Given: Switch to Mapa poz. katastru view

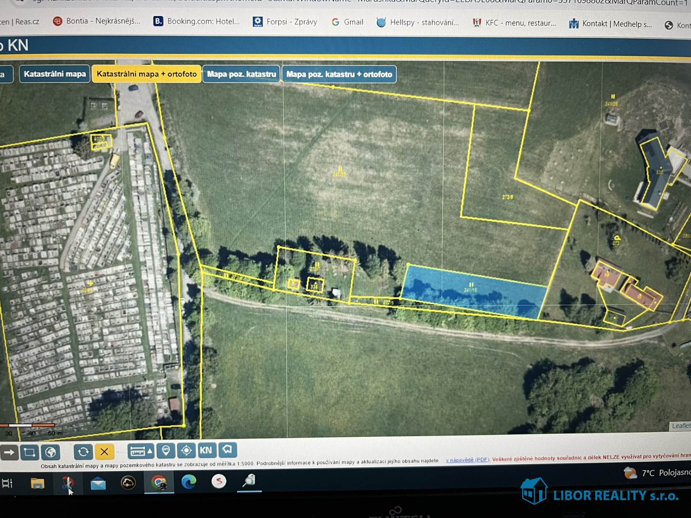Looking at the screenshot, I should (x=241, y=74).
